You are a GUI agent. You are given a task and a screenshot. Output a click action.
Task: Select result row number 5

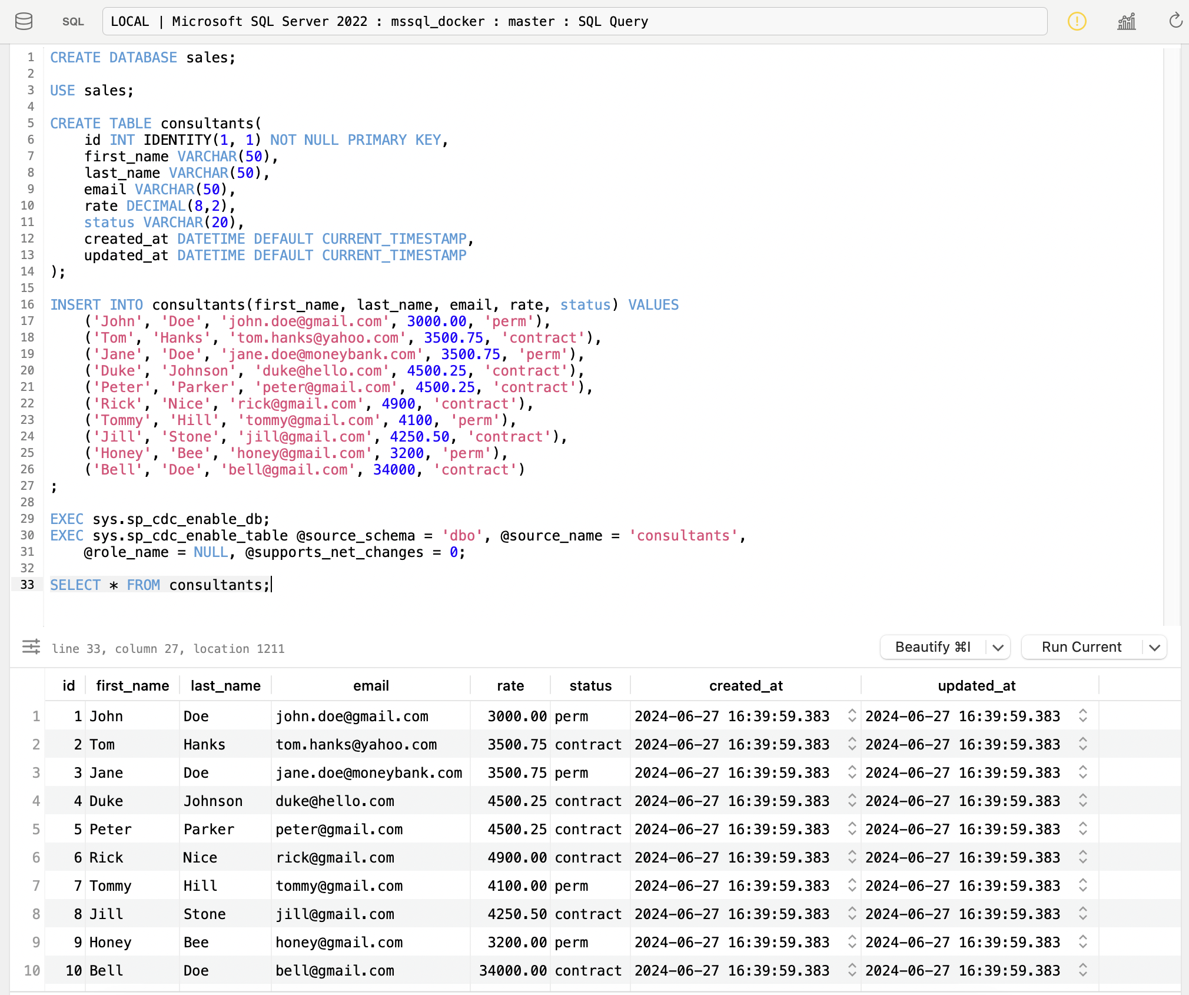[36, 830]
